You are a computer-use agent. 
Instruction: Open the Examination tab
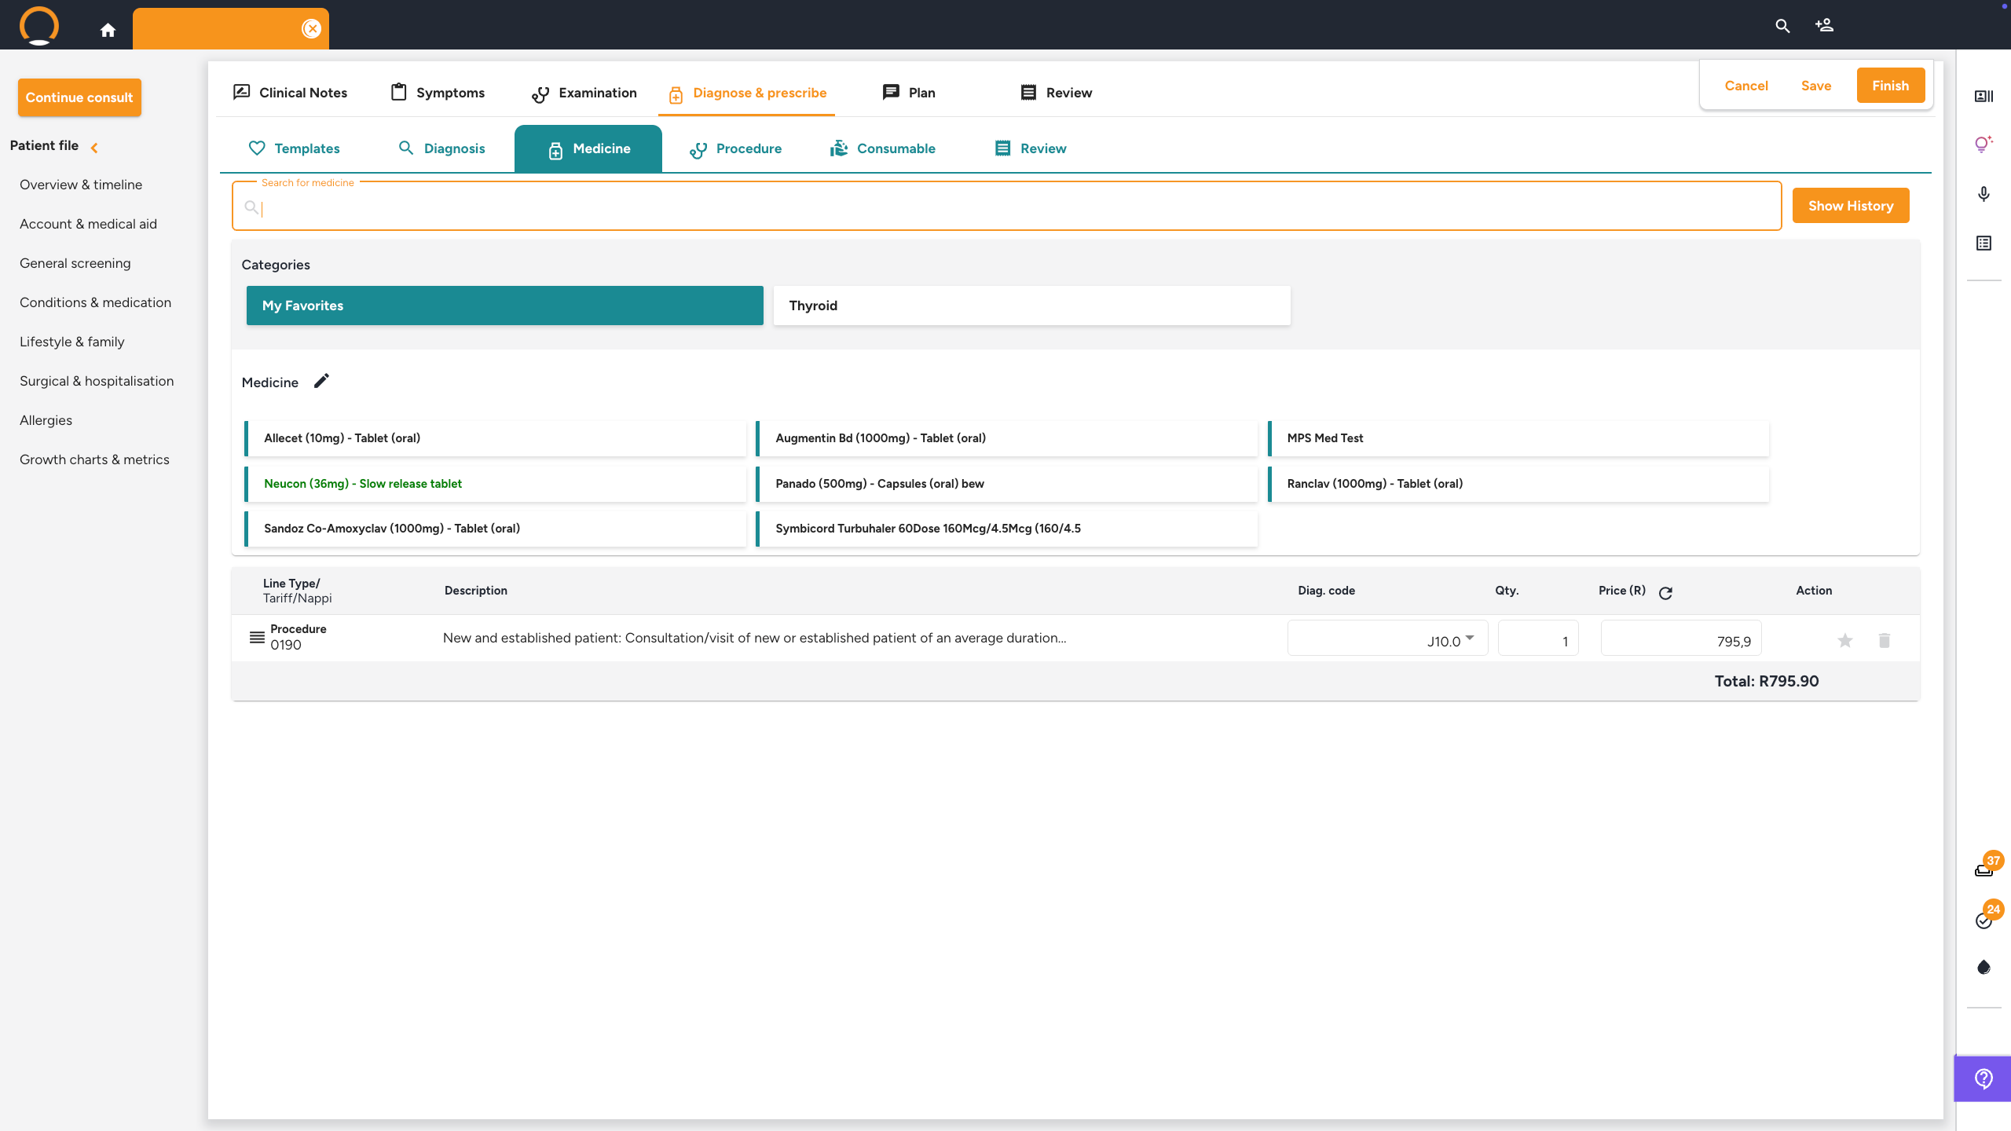click(x=584, y=93)
